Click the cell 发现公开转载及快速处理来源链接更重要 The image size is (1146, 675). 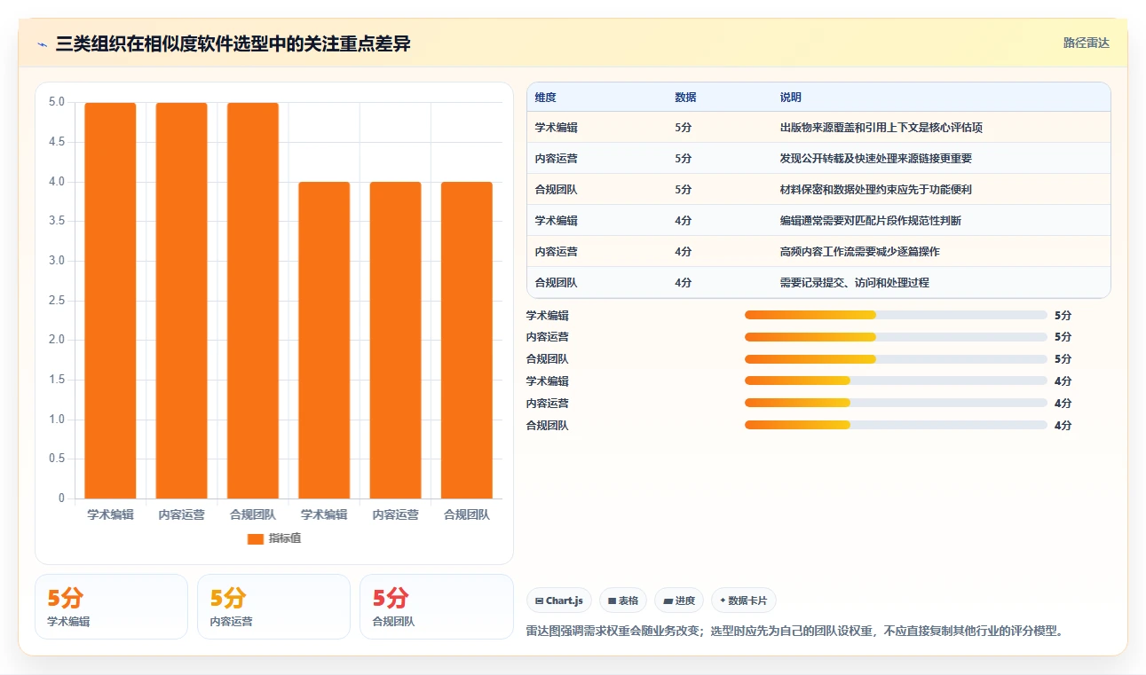pos(875,159)
